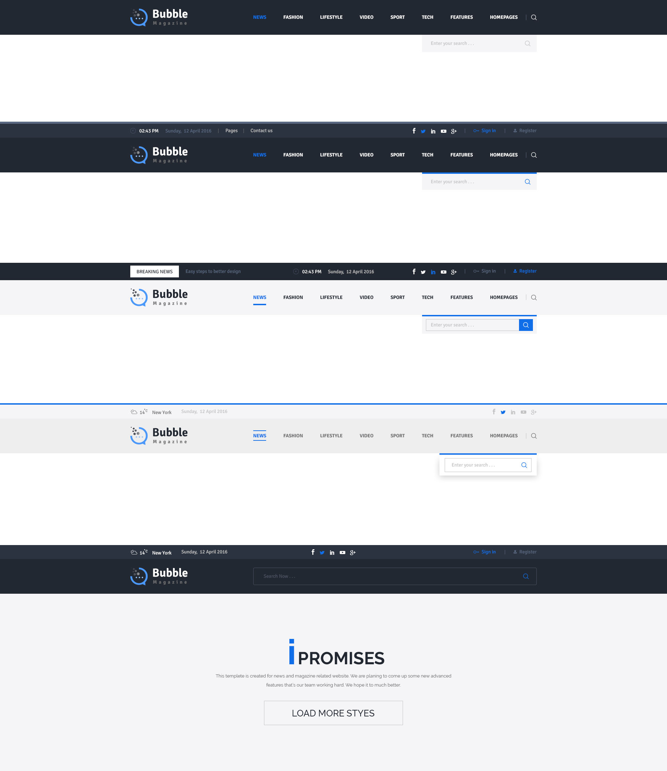Open 'Easy steps to better design' headline
This screenshot has width=667, height=771.
pos(213,271)
